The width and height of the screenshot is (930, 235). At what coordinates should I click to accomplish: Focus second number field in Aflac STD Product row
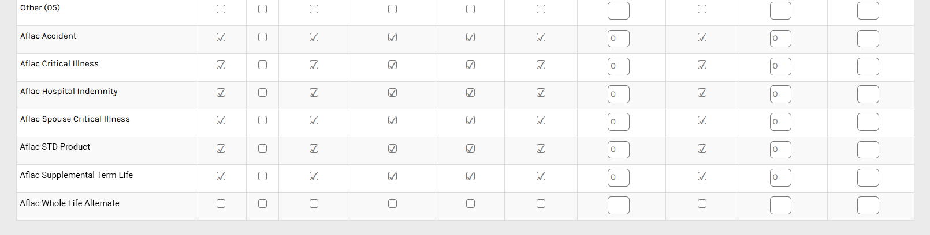click(x=780, y=150)
